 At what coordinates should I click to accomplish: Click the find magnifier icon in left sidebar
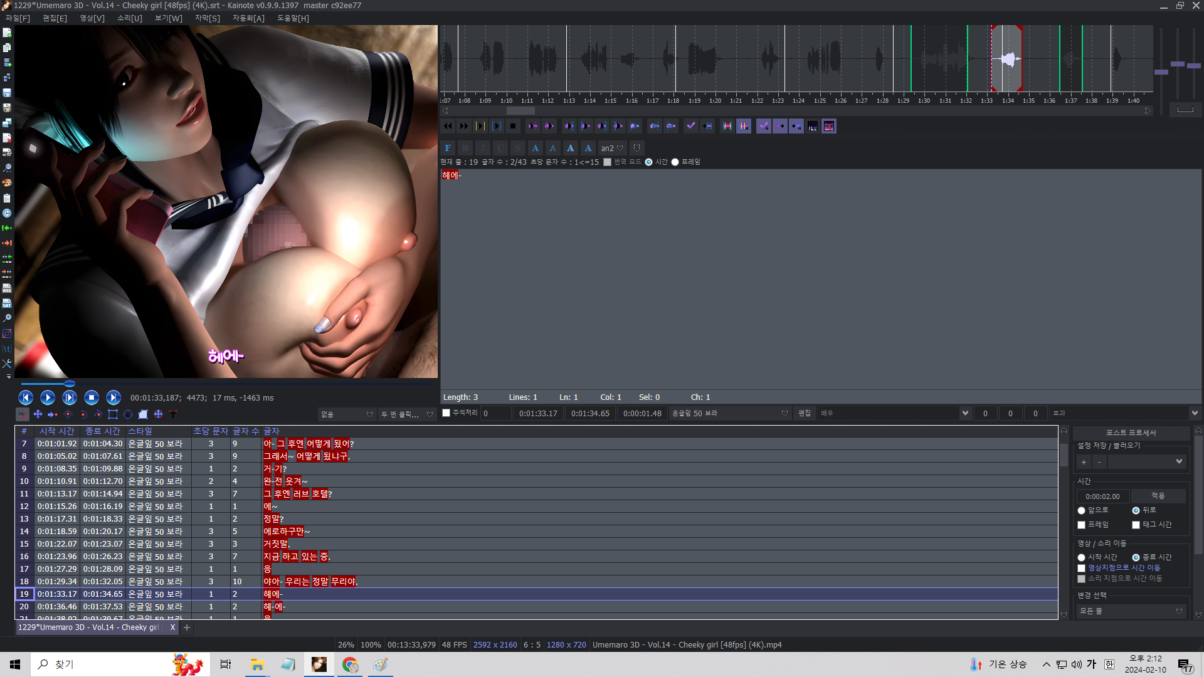[x=7, y=168]
